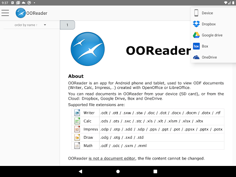Tap the Android back button
The image size is (236, 177).
click(x=80, y=171)
